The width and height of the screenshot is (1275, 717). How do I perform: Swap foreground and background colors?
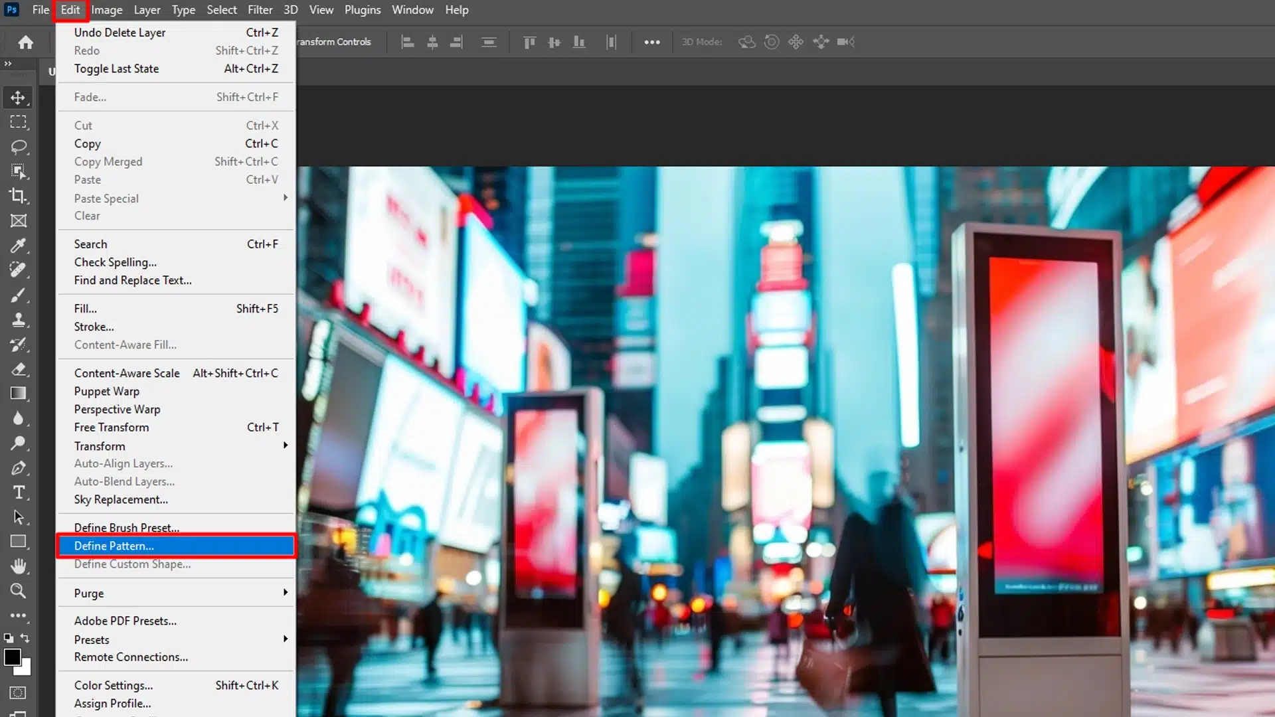coord(25,638)
